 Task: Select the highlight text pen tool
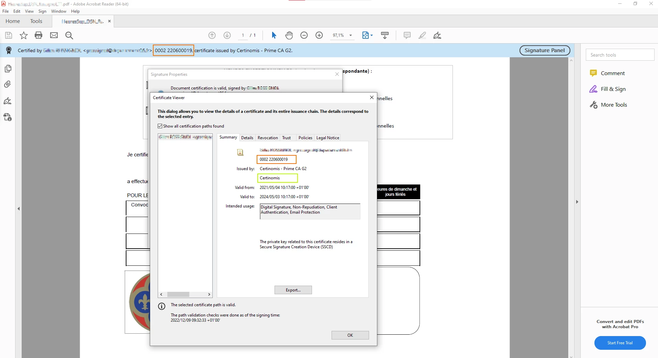tap(422, 35)
